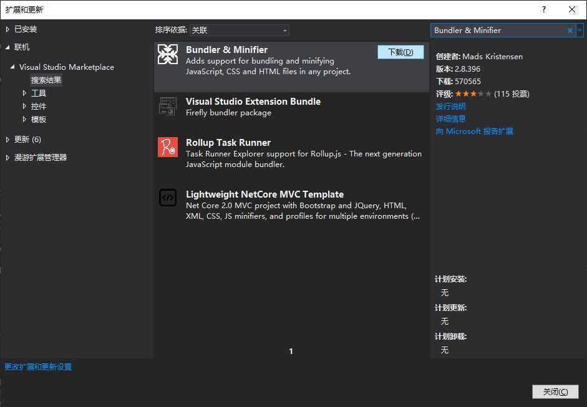
Task: Click the (115 投票) vote count
Action: pos(512,94)
